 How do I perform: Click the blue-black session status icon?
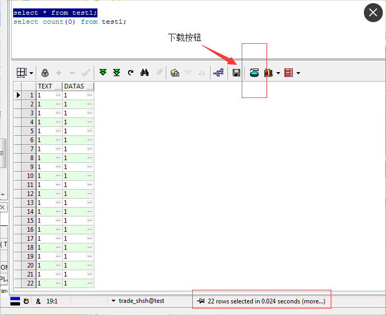pyautogui.click(x=15, y=301)
